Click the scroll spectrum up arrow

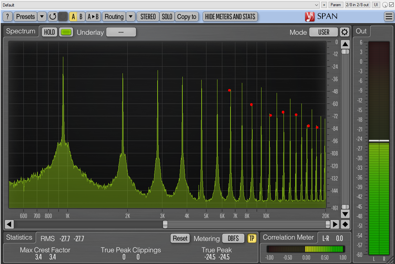[x=345, y=44]
